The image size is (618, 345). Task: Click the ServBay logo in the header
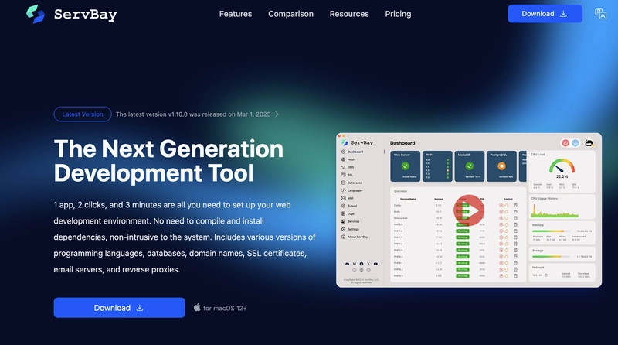71,14
